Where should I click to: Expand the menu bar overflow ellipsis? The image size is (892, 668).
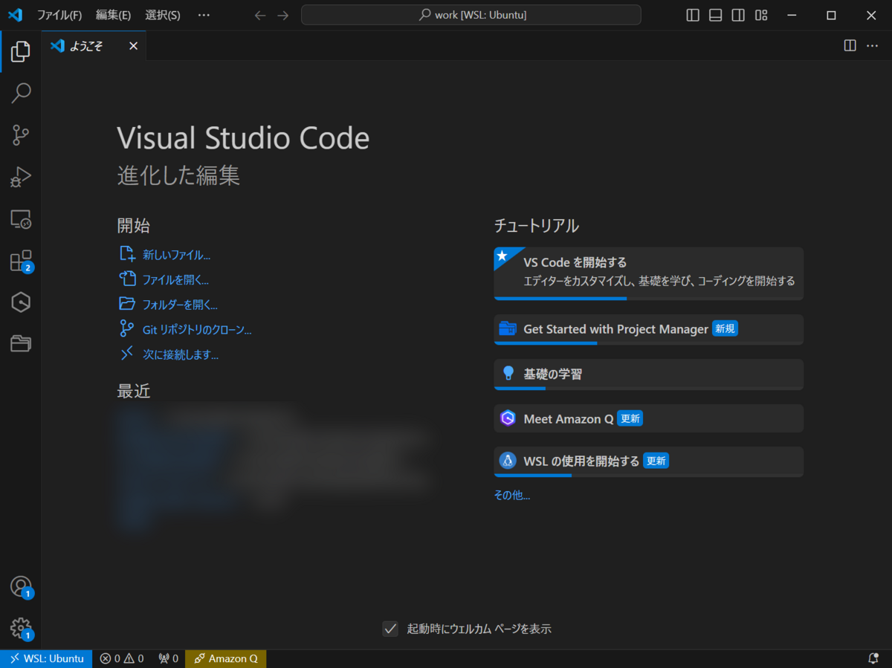204,15
